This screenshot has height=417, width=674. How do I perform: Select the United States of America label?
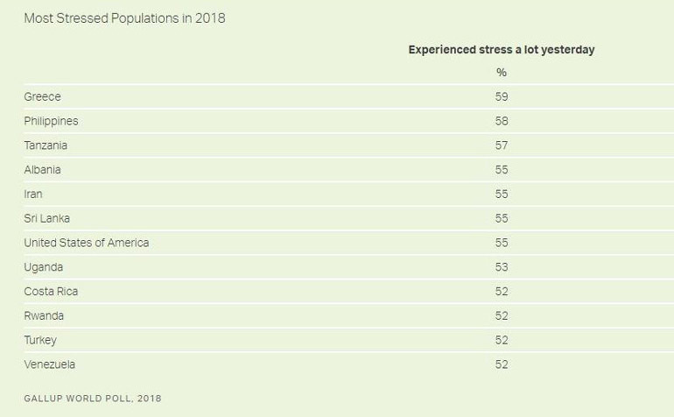[86, 243]
